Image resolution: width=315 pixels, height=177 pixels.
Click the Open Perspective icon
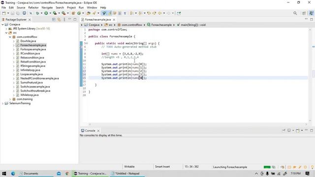[x=304, y=13]
